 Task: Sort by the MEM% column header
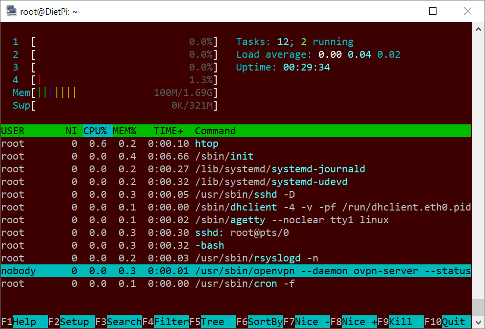(124, 131)
